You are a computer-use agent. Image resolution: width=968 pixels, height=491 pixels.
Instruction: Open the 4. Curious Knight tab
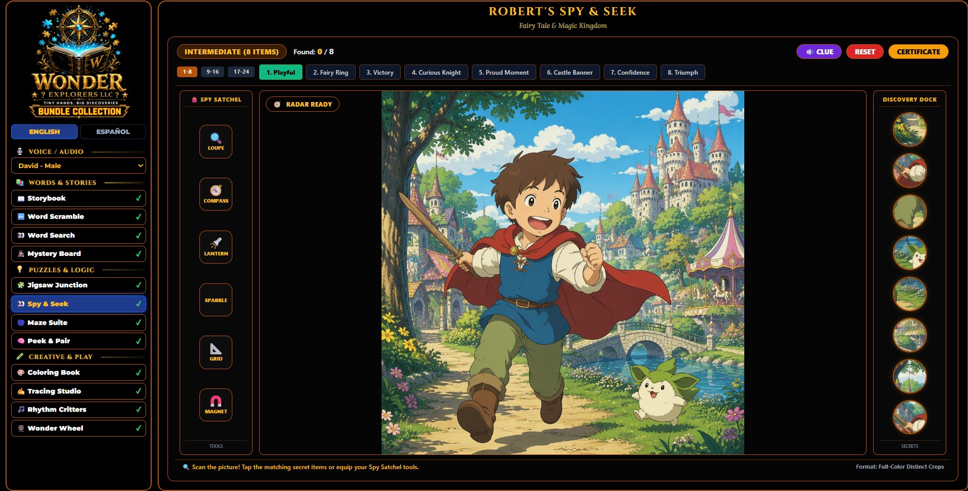[436, 72]
